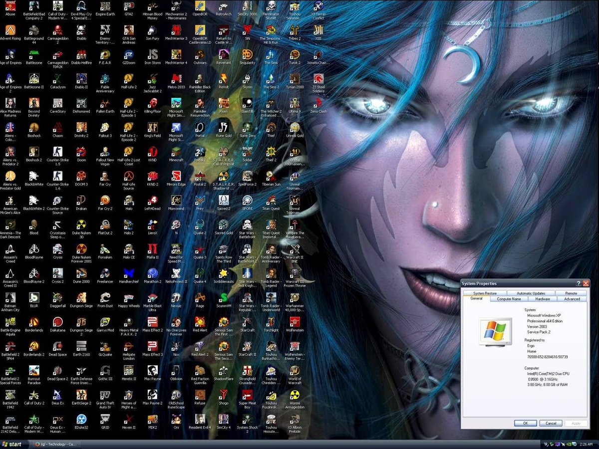Click the 2:26 AM taskbar clock
The height and width of the screenshot is (449, 599).
[586, 444]
